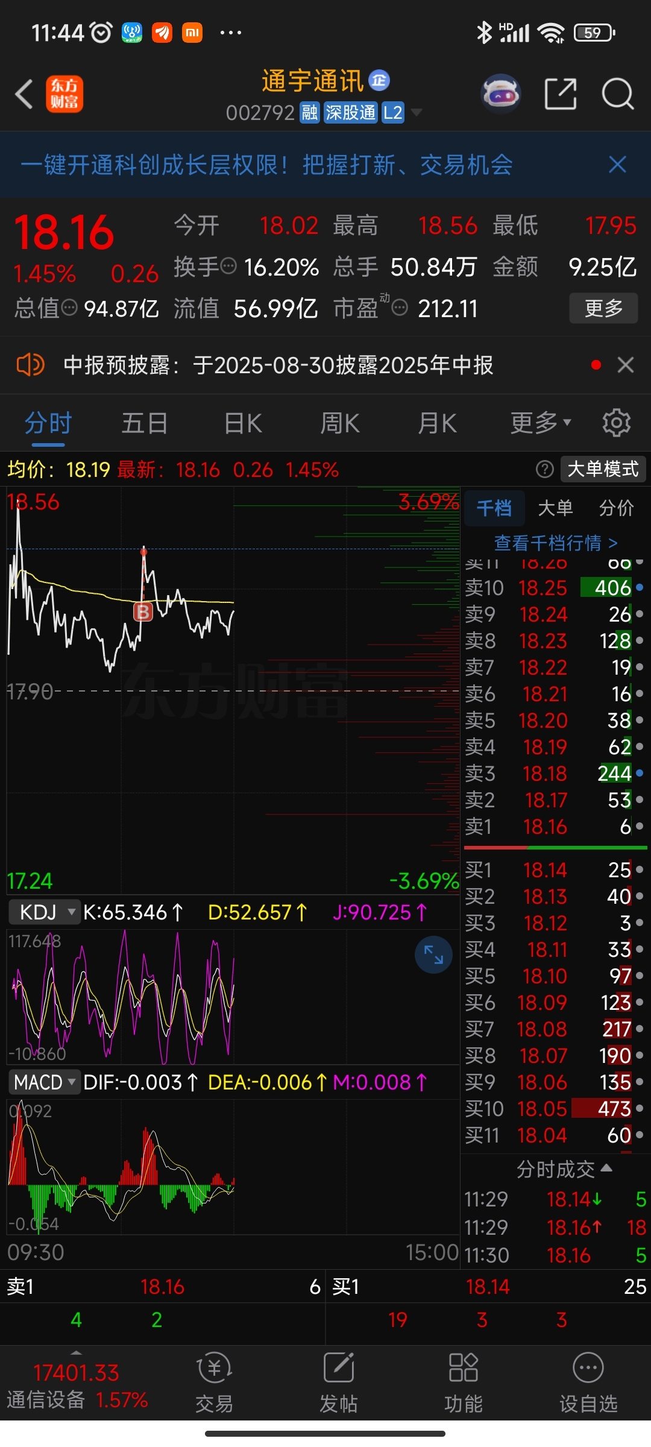Open 交易 trading icon
This screenshot has height=1447, width=651.
(214, 1382)
